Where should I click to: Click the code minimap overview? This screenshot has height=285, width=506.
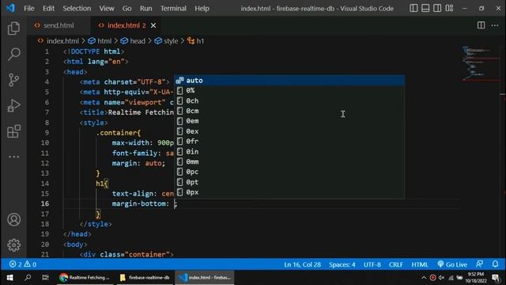(x=480, y=64)
